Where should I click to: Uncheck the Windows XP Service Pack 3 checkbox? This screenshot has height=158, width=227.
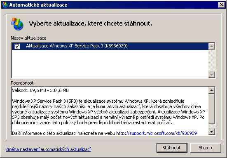(x=17, y=46)
